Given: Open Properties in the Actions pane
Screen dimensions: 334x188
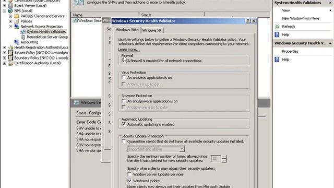Looking at the screenshot, I should point(290,51).
